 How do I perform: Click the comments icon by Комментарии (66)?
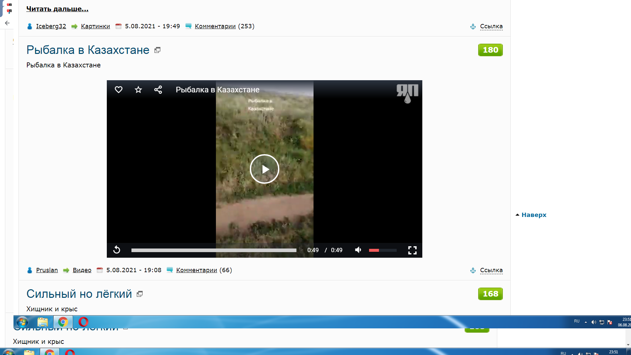click(170, 270)
